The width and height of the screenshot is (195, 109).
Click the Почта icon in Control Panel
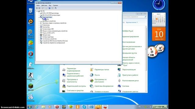91,75
